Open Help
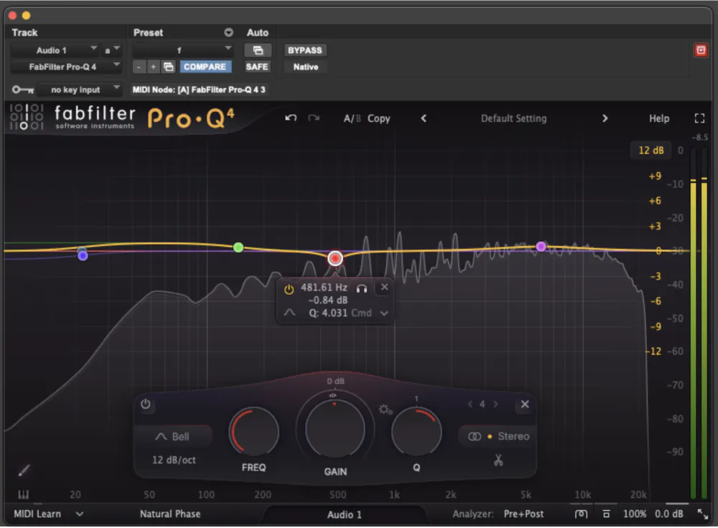Viewport: 718px width, 528px height. 658,118
